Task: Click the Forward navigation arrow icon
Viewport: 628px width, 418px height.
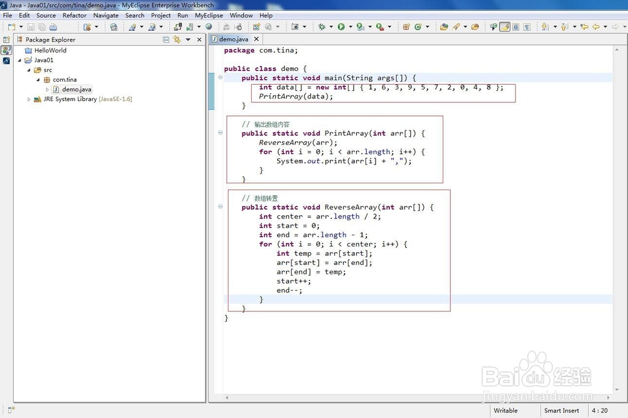Action: tap(615, 27)
